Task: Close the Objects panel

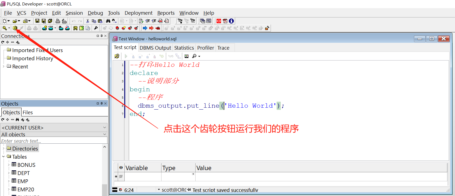Action: pyautogui.click(x=106, y=103)
